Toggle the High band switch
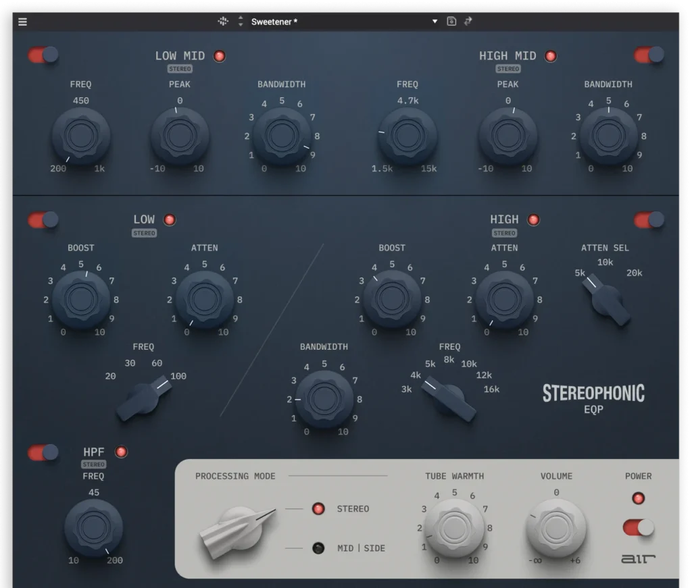Image resolution: width=692 pixels, height=588 pixels. 649,219
